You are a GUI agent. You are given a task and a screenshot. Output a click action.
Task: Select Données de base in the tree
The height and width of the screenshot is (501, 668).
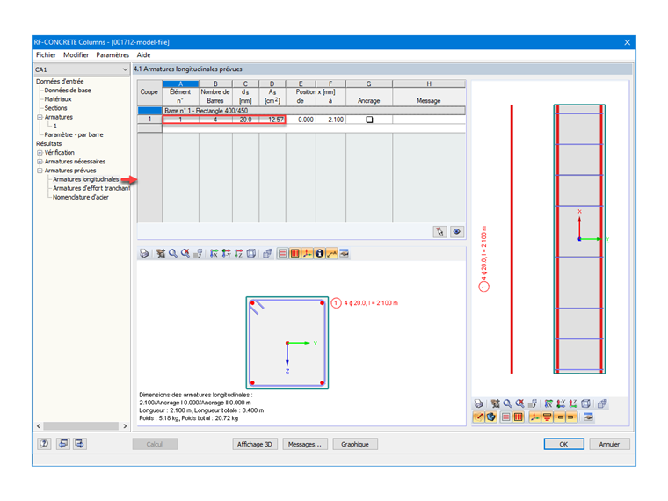click(x=68, y=91)
